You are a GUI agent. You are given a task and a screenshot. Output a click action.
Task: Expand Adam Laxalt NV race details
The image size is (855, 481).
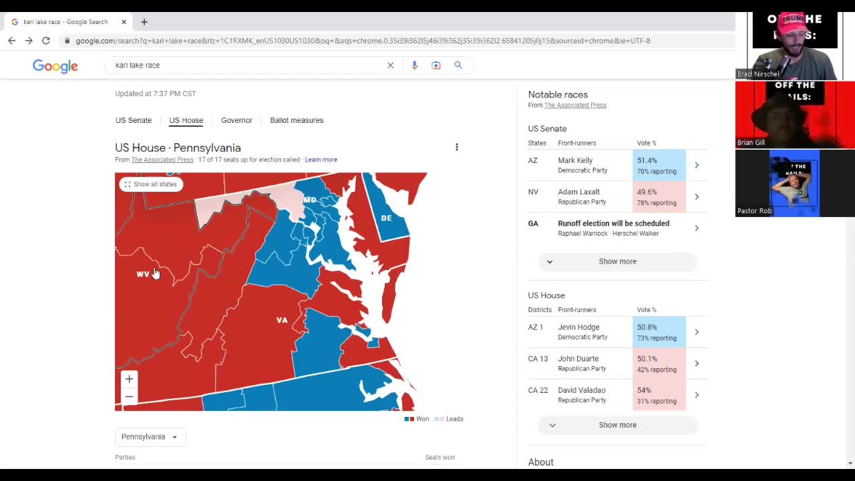tap(697, 196)
